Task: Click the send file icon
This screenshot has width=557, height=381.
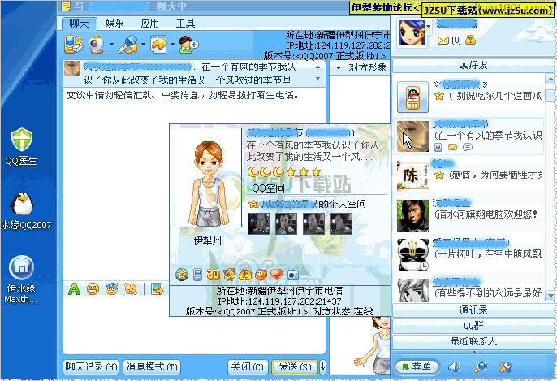Action: (158, 45)
